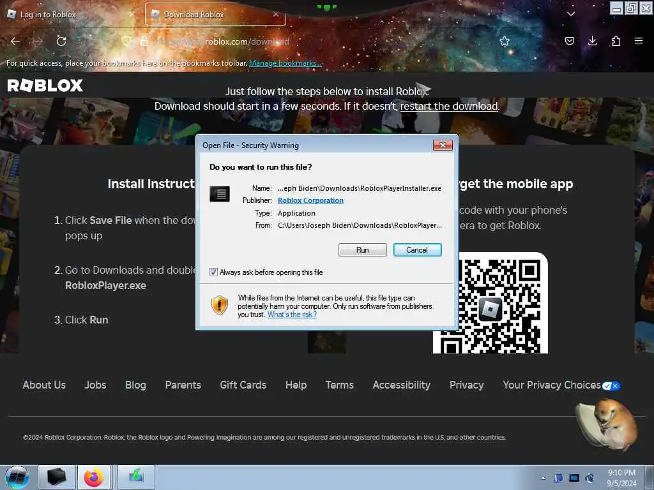654x490 pixels.
Task: Click the application file icon in the dialog
Action: 220,194
